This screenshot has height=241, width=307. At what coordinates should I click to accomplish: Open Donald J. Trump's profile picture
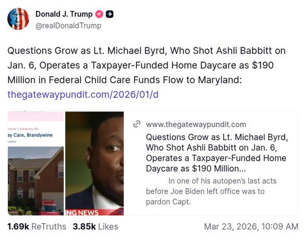18,18
